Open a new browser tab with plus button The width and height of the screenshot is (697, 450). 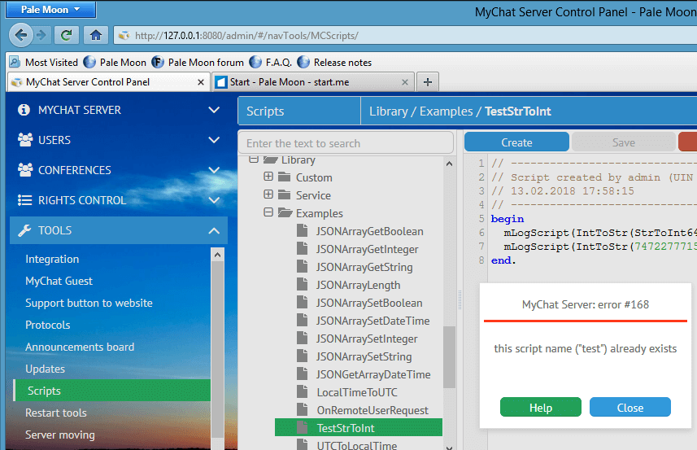(x=427, y=82)
